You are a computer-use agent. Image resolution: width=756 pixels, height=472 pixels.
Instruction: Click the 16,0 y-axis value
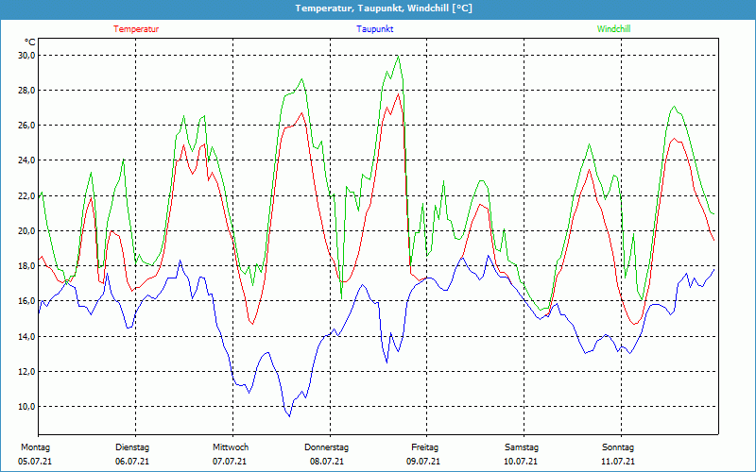coord(26,301)
